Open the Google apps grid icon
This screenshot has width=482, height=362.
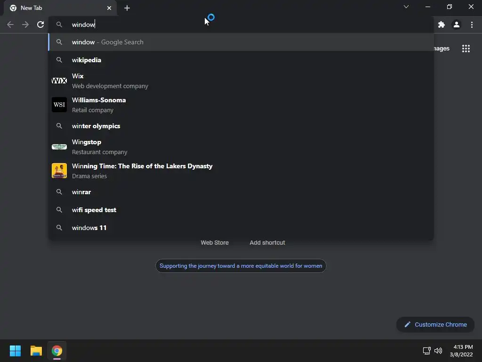(466, 49)
